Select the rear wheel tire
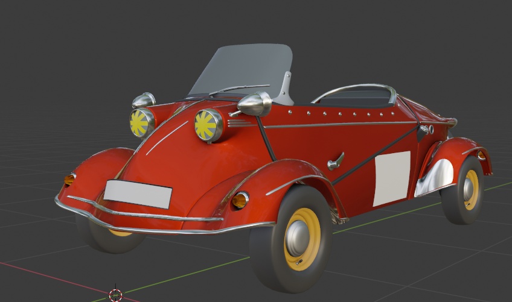 (462, 190)
